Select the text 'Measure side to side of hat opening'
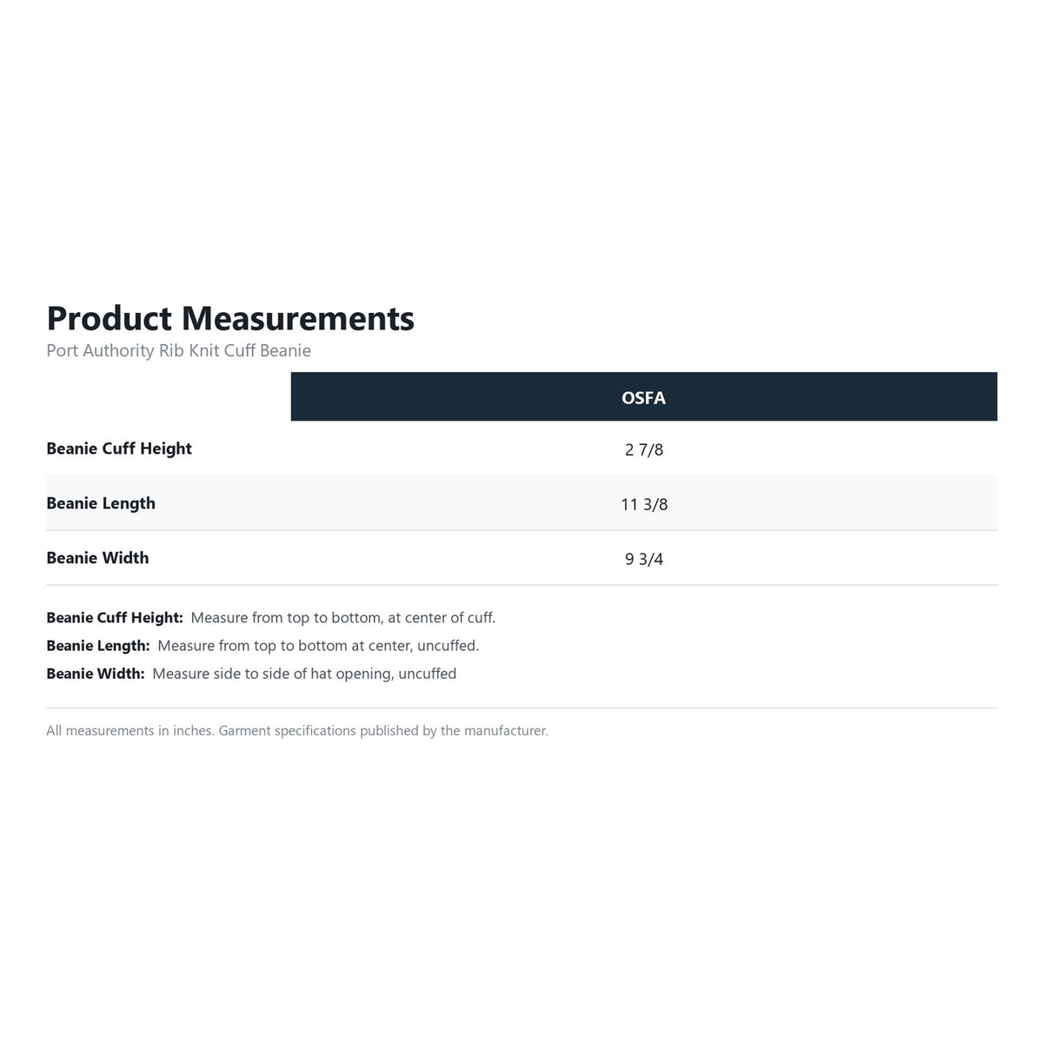 coord(273,674)
